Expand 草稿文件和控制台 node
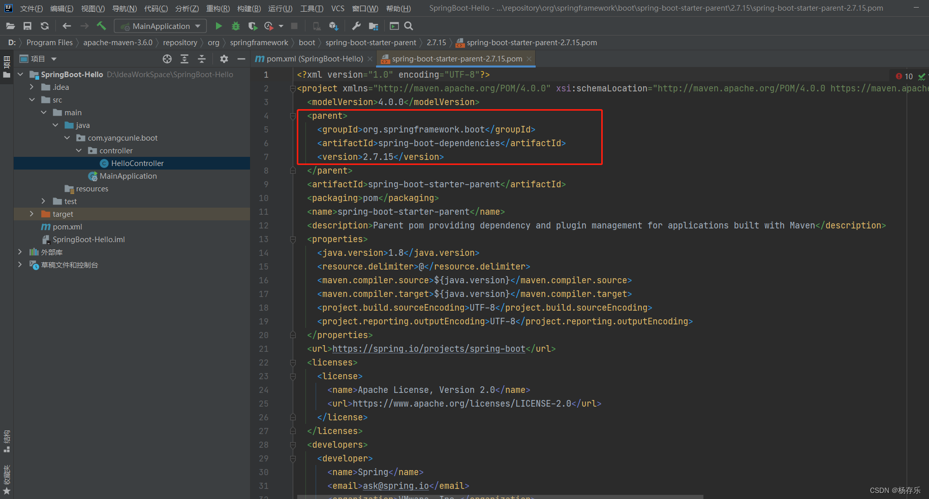Screen dimensions: 929x499 (20, 264)
